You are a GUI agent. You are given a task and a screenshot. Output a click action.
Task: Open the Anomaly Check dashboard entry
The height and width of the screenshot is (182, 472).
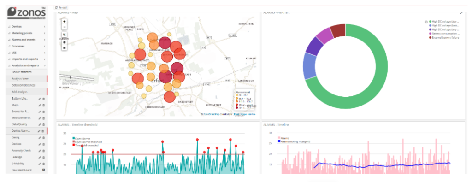pos(21,151)
